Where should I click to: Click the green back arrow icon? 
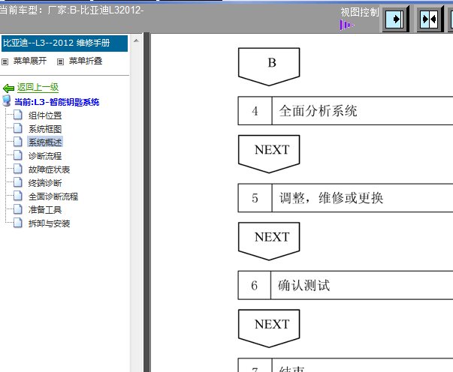click(8, 88)
